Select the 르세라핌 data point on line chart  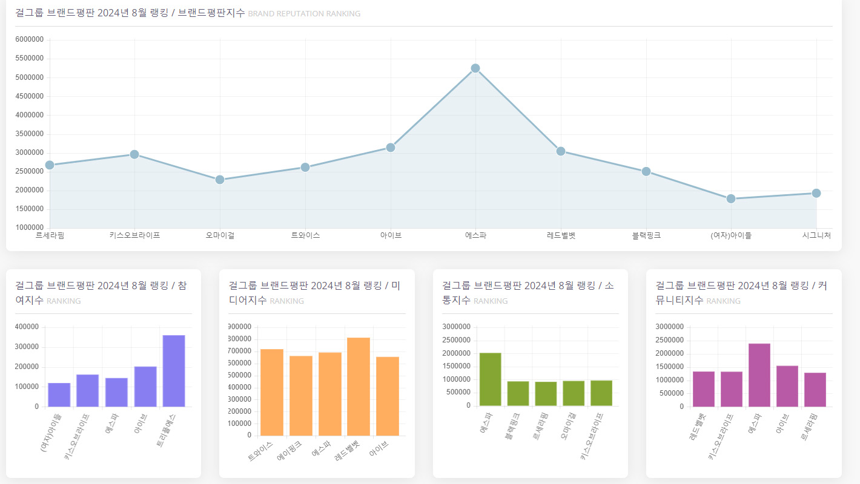pyautogui.click(x=50, y=165)
